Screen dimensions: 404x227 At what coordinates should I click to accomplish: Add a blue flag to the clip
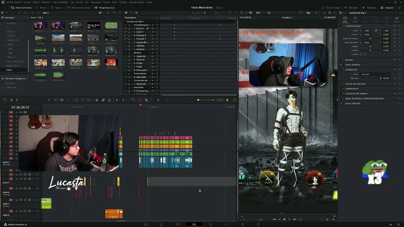pyautogui.click(x=116, y=100)
